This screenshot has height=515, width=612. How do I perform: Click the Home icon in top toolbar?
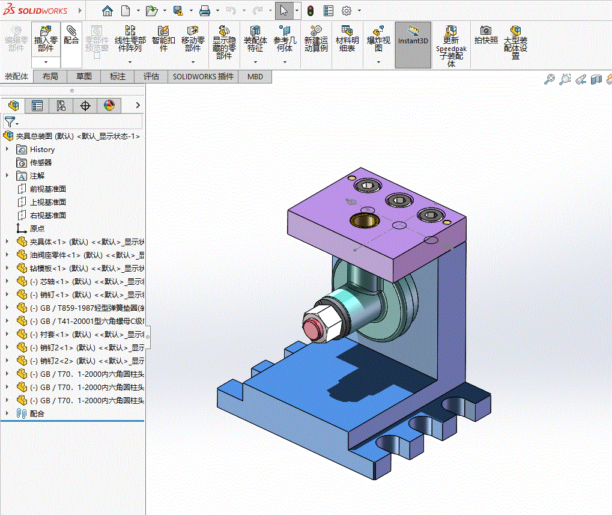click(108, 11)
